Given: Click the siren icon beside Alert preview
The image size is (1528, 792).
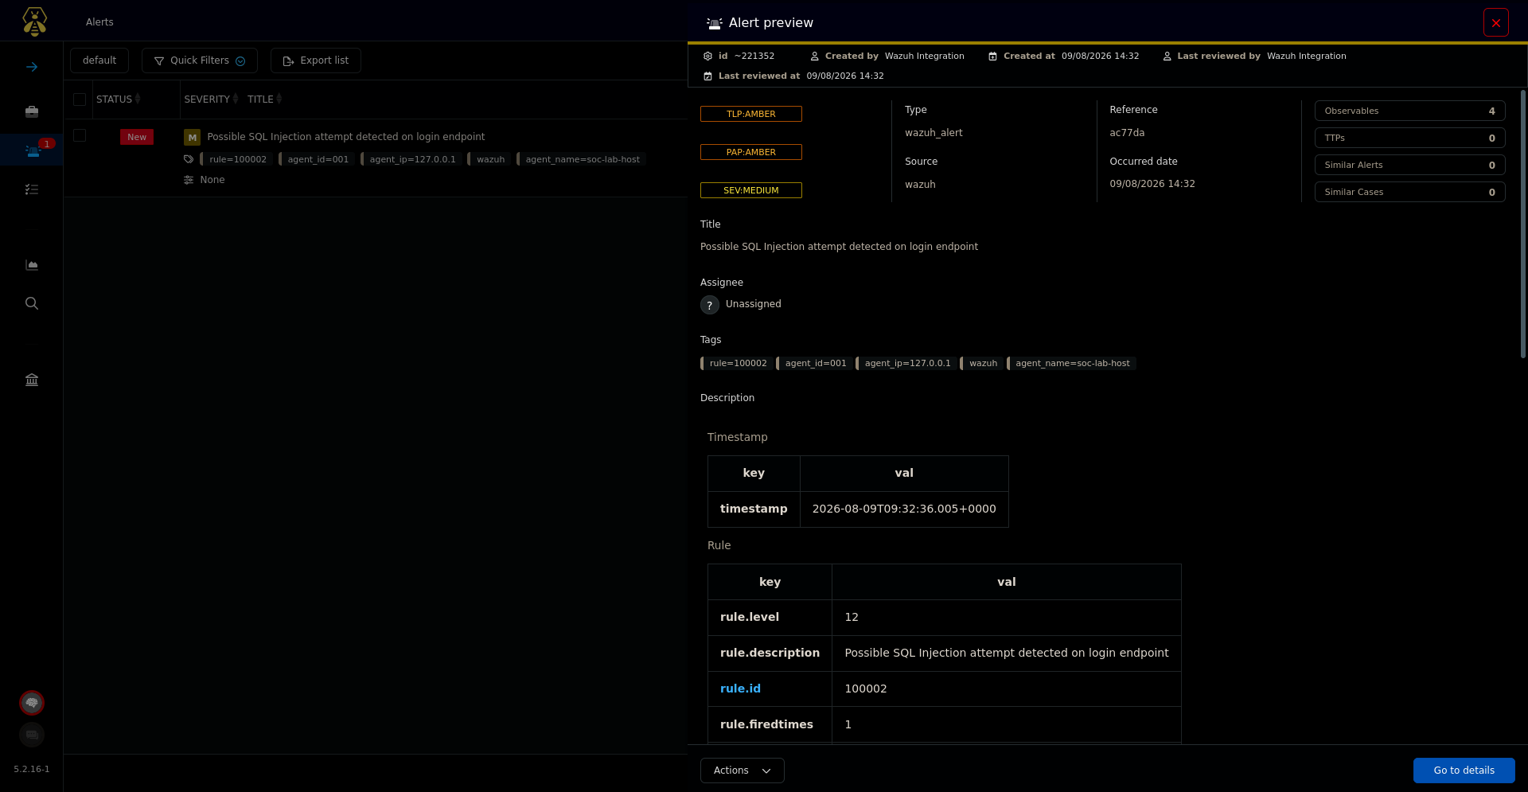Looking at the screenshot, I should pyautogui.click(x=714, y=23).
